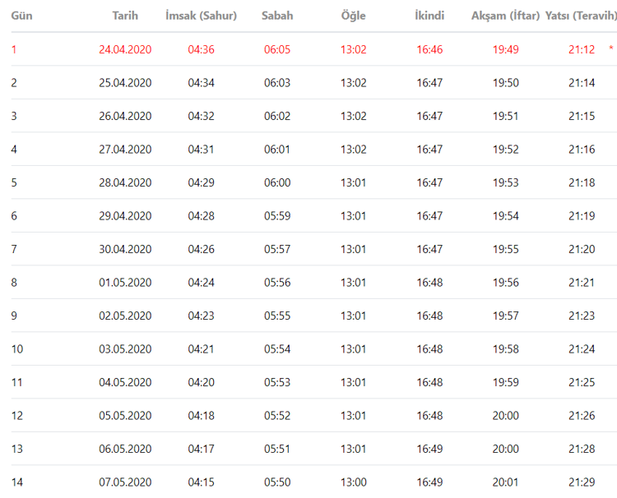Click the Öğle column header

point(354,16)
